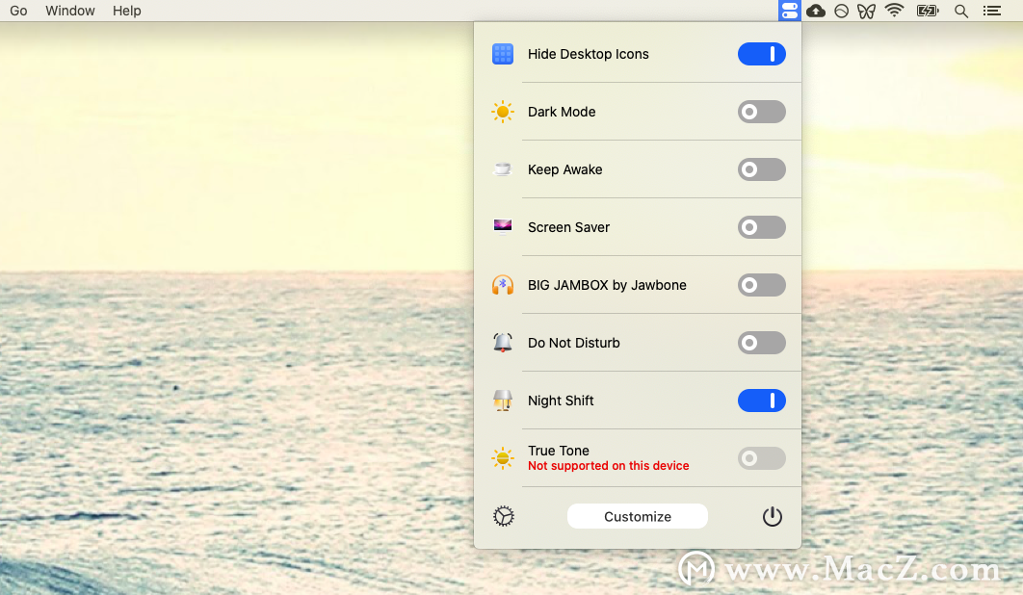Viewport: 1023px width, 595px height.
Task: Toggle the True Tone switch
Action: (761, 458)
